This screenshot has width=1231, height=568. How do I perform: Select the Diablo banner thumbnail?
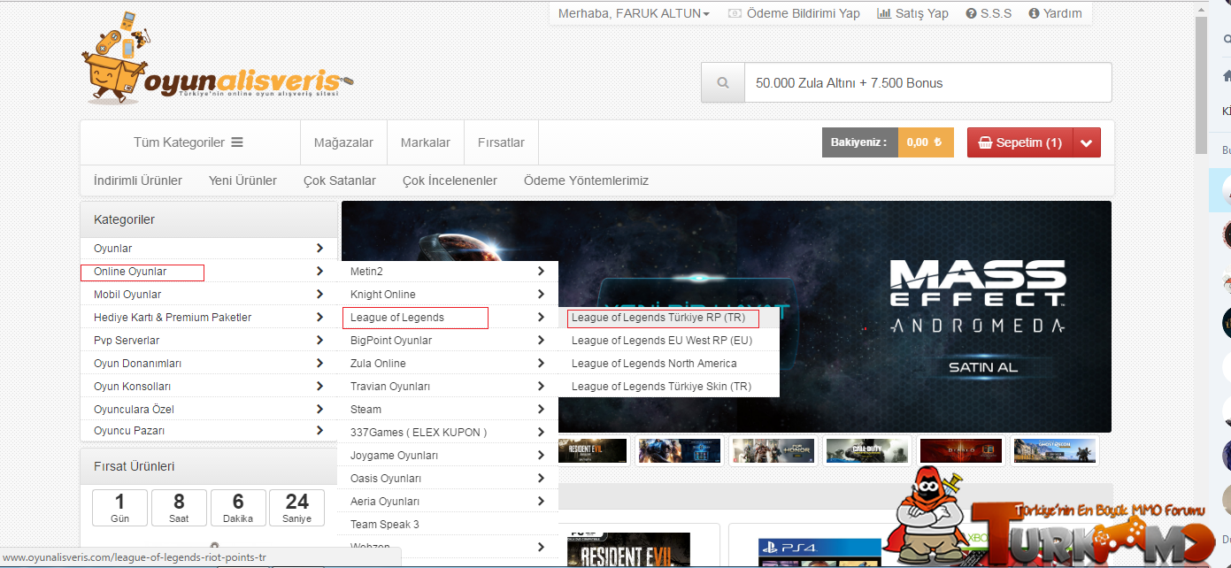(x=961, y=451)
